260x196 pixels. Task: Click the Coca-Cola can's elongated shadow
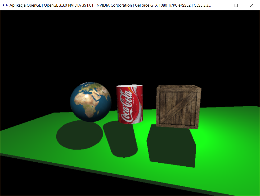[x=121, y=140]
